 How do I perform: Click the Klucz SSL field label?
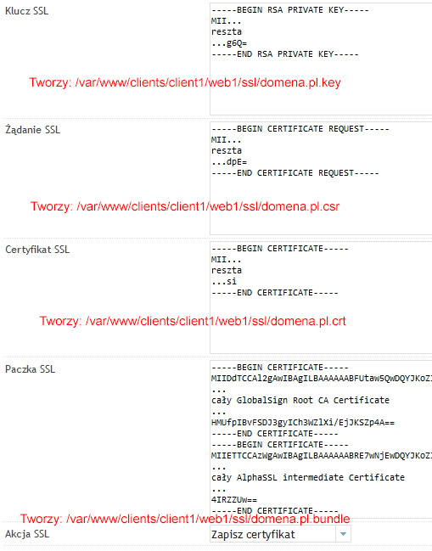tap(26, 11)
